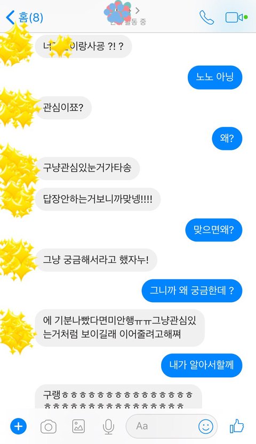Image resolution: width=256 pixels, height=444 pixels.
Task: Go back to 홈(8) chat list
Action: (x=25, y=18)
